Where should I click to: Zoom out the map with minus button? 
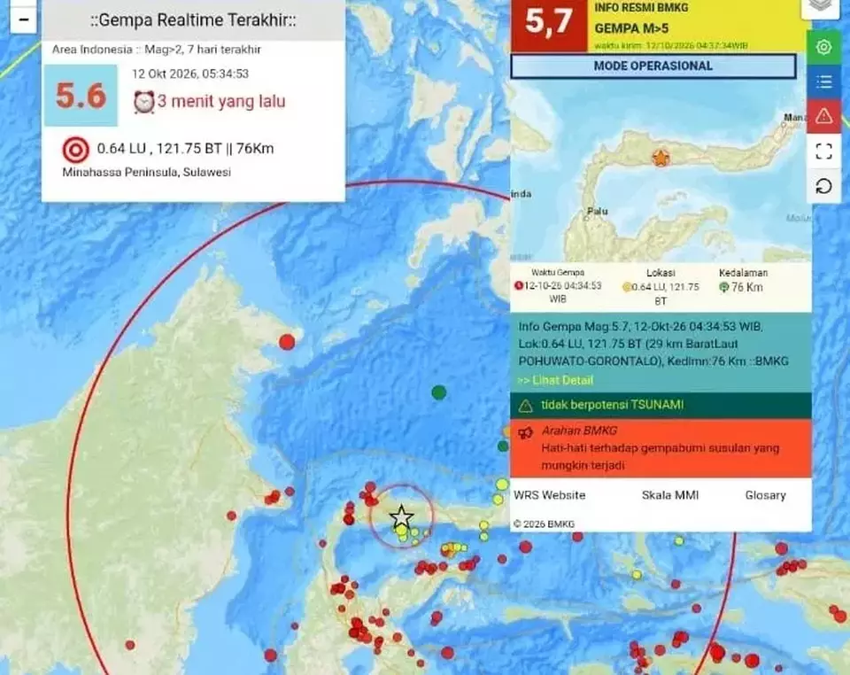(23, 20)
